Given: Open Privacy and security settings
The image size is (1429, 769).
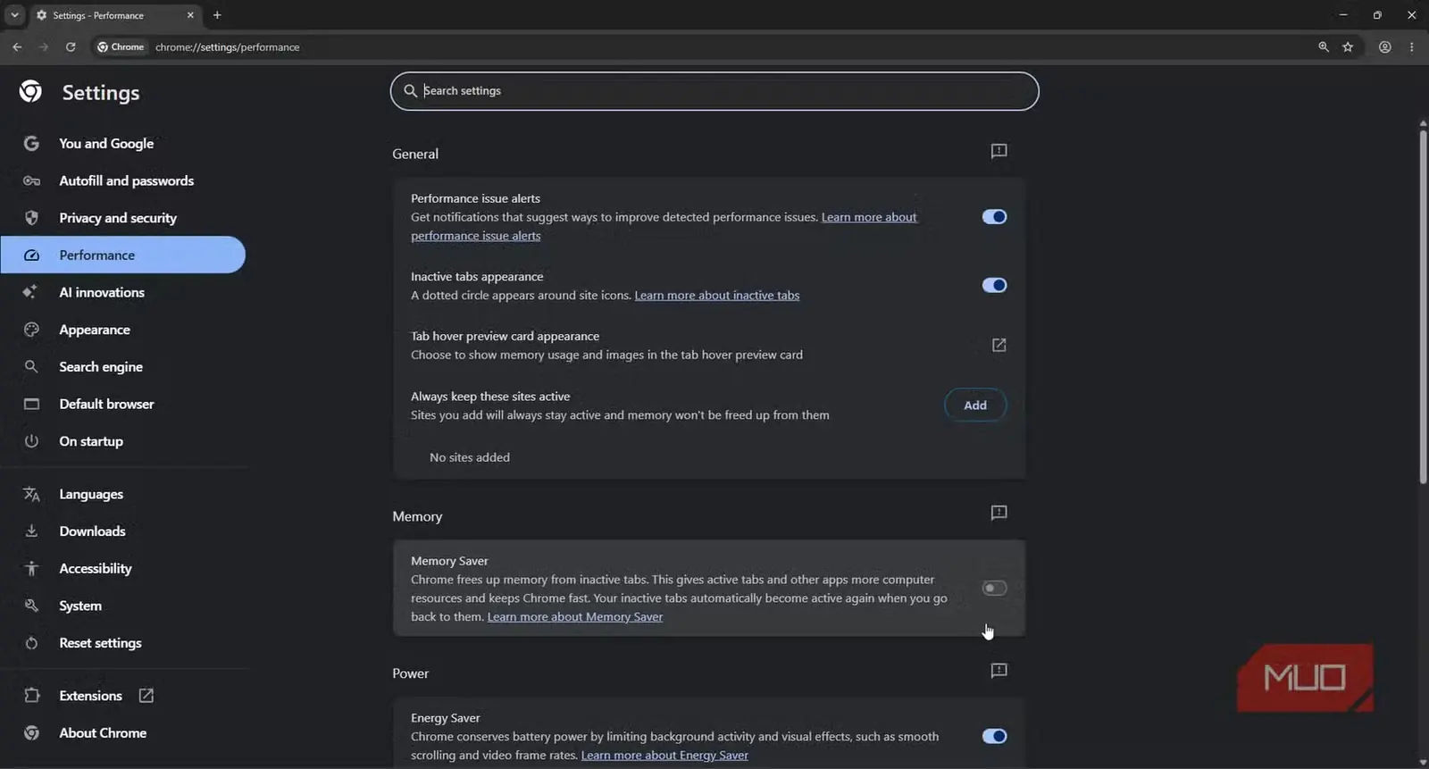Looking at the screenshot, I should 123,218.
